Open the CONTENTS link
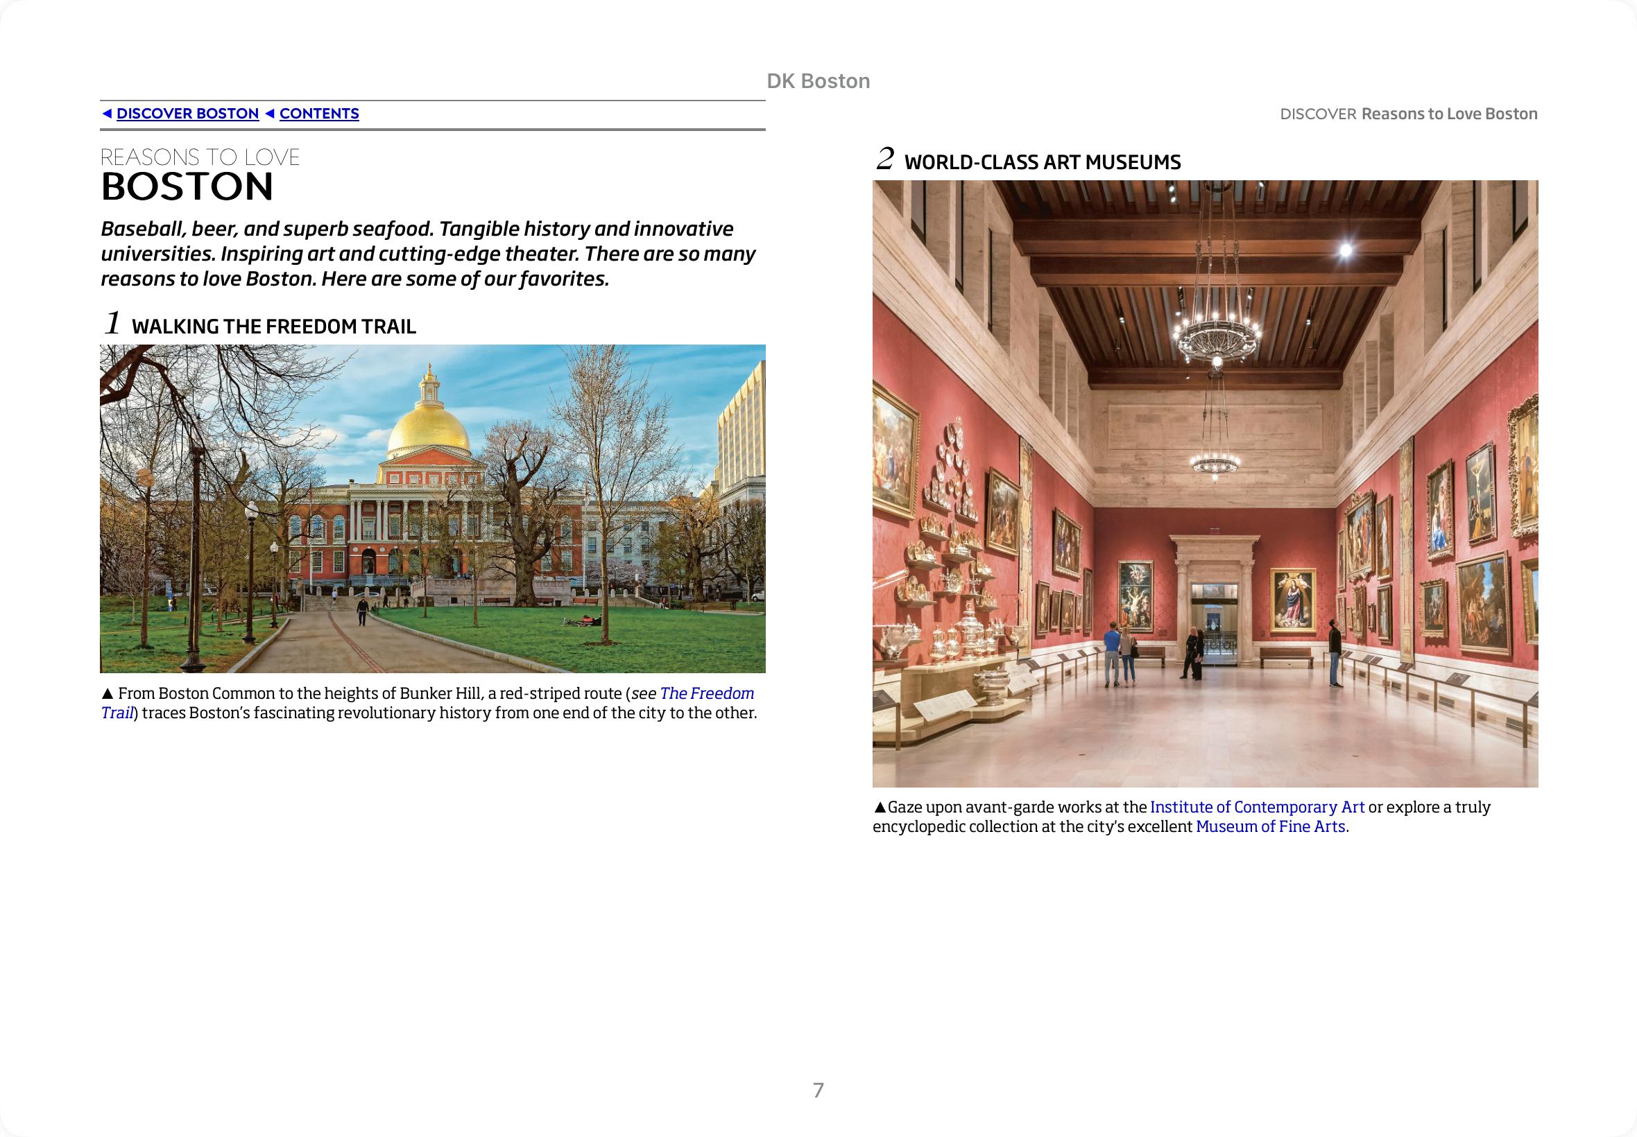The image size is (1637, 1137). 318,114
